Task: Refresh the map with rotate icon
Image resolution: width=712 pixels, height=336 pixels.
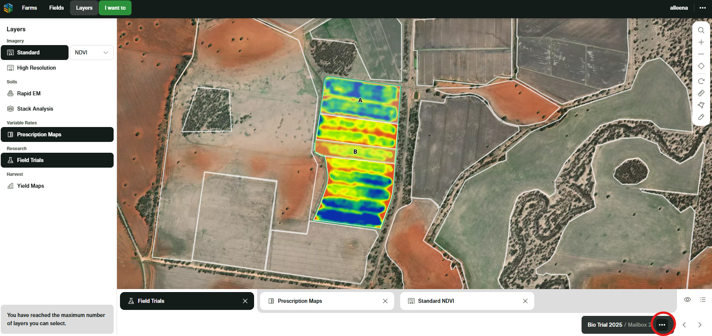Action: coord(701,81)
